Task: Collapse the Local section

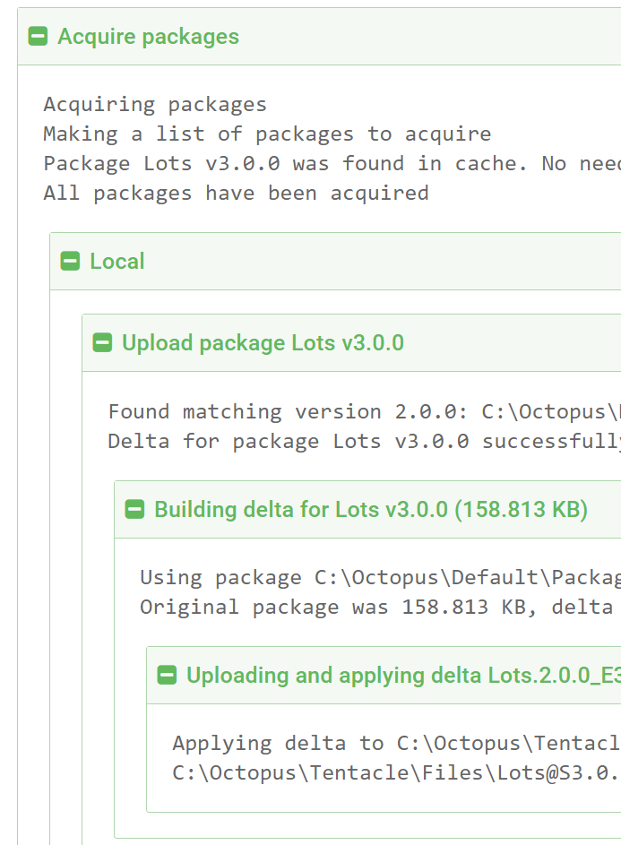Action: (x=70, y=262)
